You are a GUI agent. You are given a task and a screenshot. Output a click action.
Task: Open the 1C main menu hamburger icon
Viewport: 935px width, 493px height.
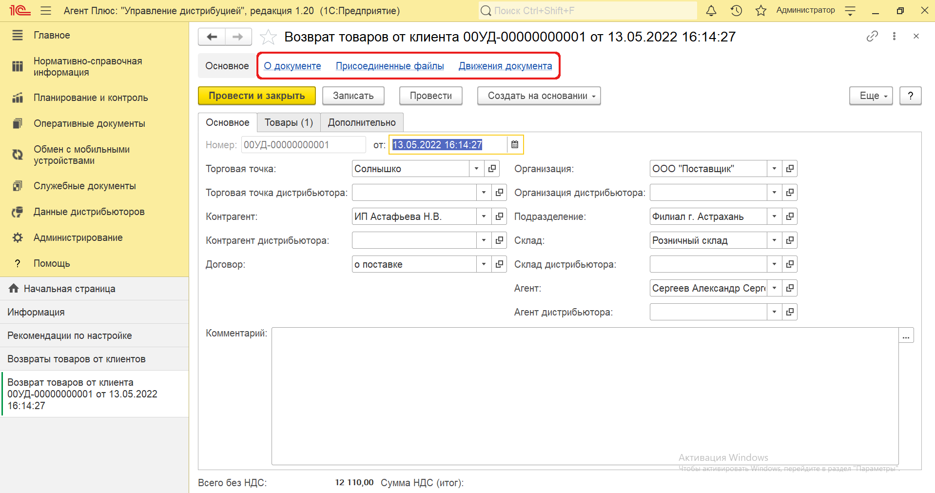(46, 10)
